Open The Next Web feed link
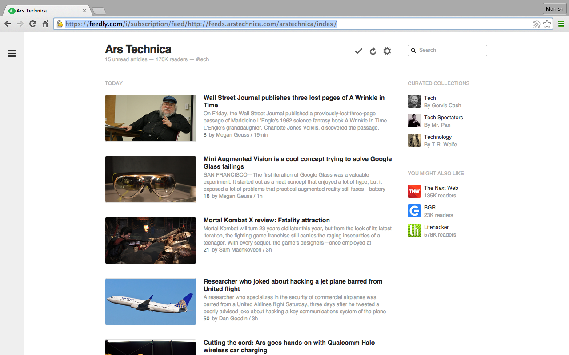Screen dimensions: 569x355 (x=441, y=188)
